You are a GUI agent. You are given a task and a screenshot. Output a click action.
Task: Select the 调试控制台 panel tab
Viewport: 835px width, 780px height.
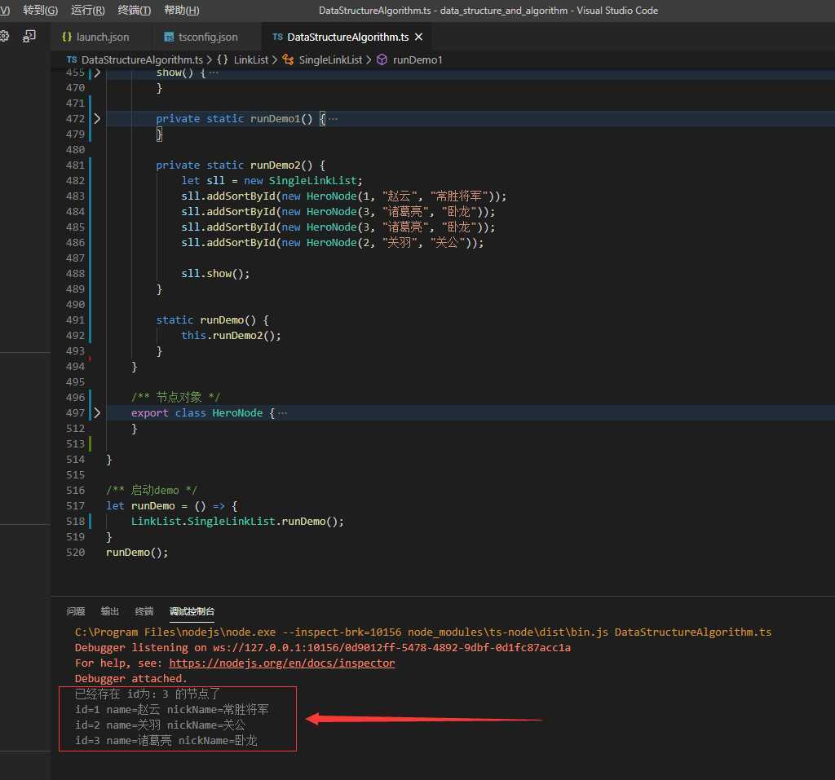[x=192, y=611]
